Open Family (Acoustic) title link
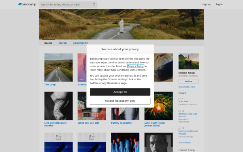Image resolution: width=243 pixels, height=152 pixels. (122, 123)
